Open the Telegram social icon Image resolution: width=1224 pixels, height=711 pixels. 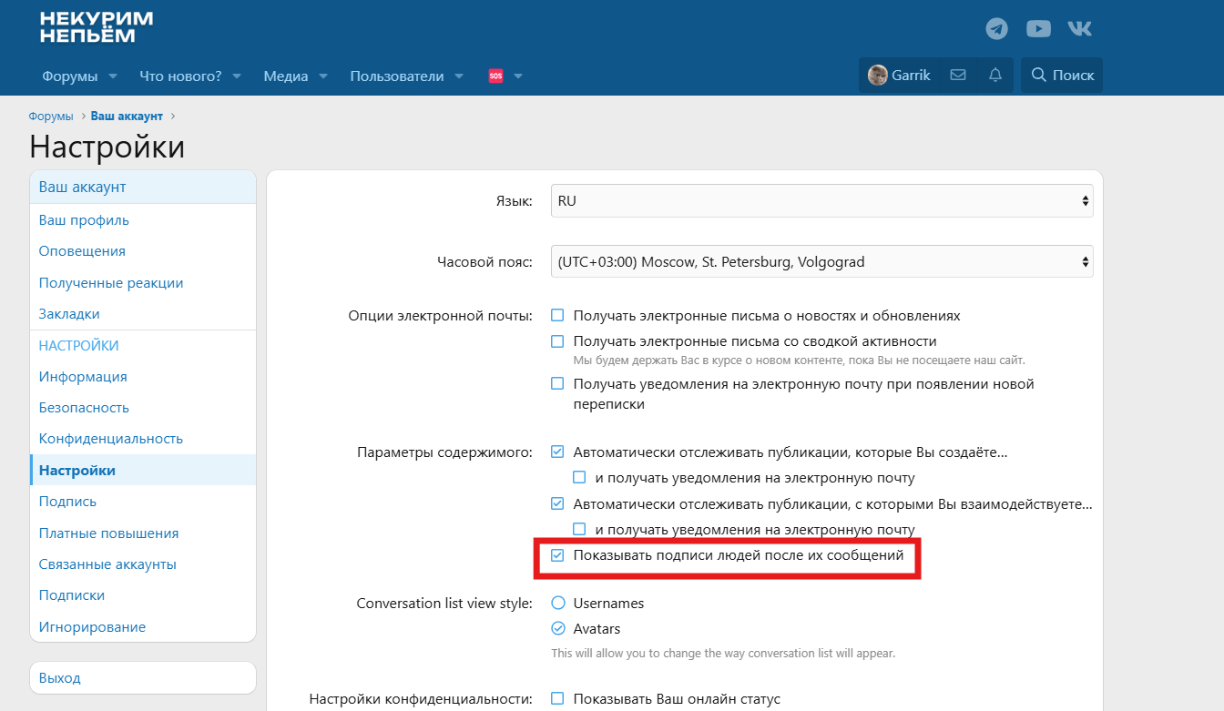[997, 29]
